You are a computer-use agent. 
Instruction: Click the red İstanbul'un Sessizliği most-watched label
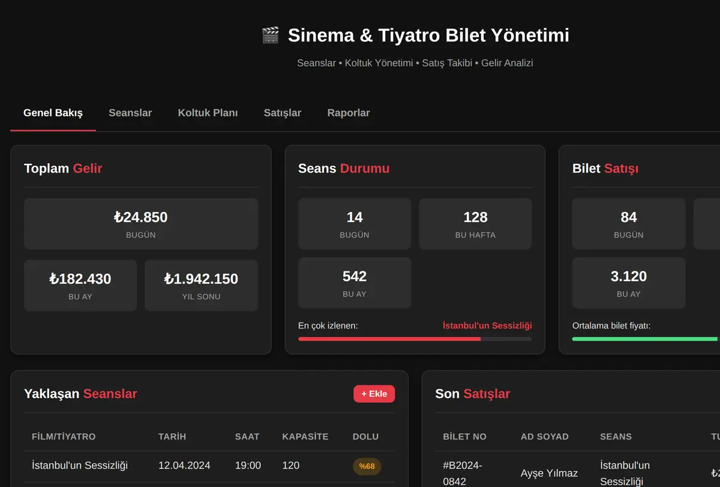(487, 326)
